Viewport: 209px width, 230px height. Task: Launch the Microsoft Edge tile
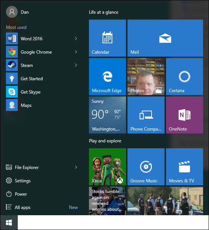click(x=107, y=77)
